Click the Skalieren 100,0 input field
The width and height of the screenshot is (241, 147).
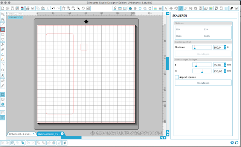(218, 47)
